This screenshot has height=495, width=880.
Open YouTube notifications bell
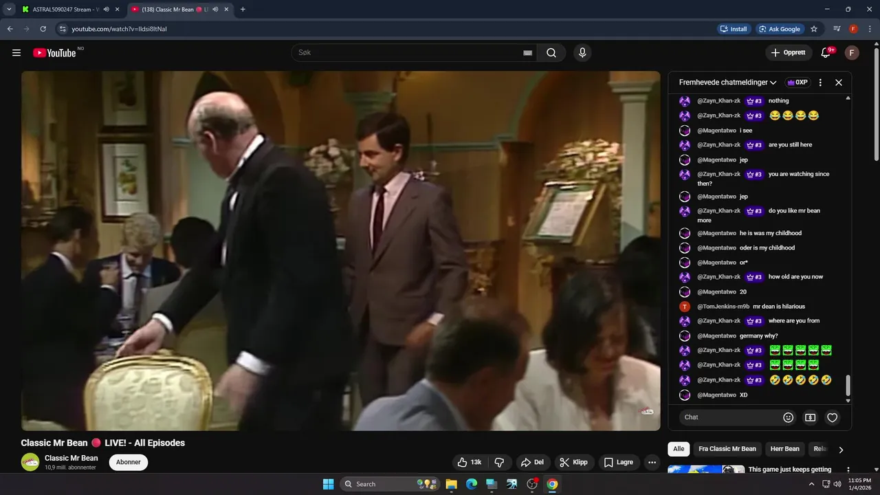(826, 53)
